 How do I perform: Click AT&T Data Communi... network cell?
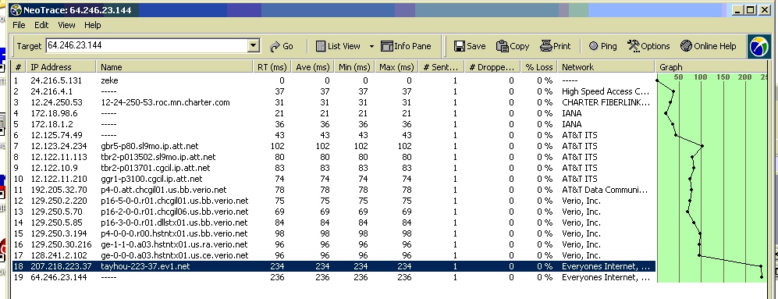coord(606,190)
